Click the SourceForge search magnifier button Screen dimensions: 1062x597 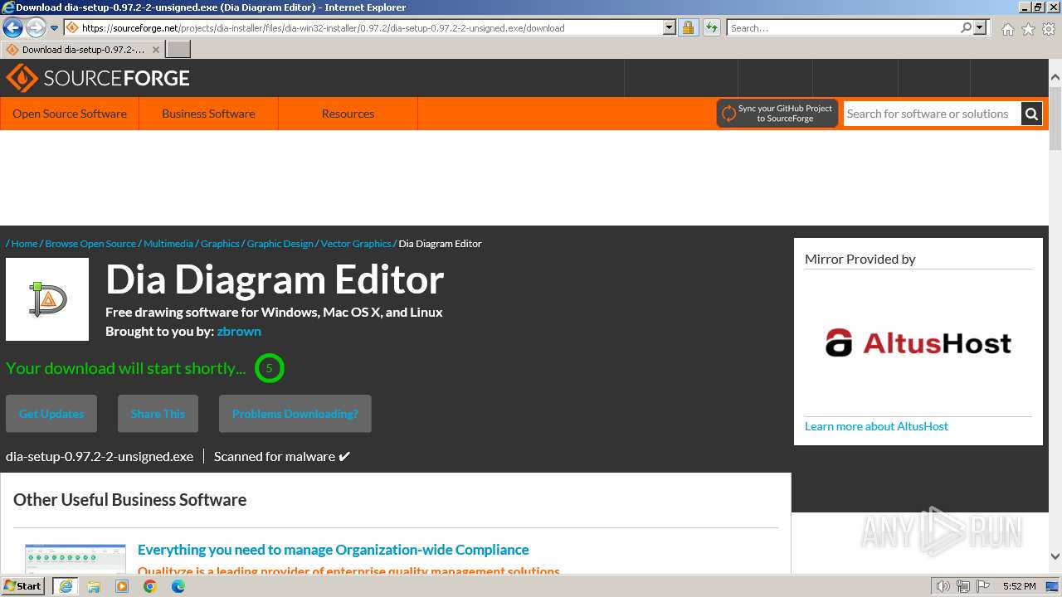click(x=1031, y=114)
